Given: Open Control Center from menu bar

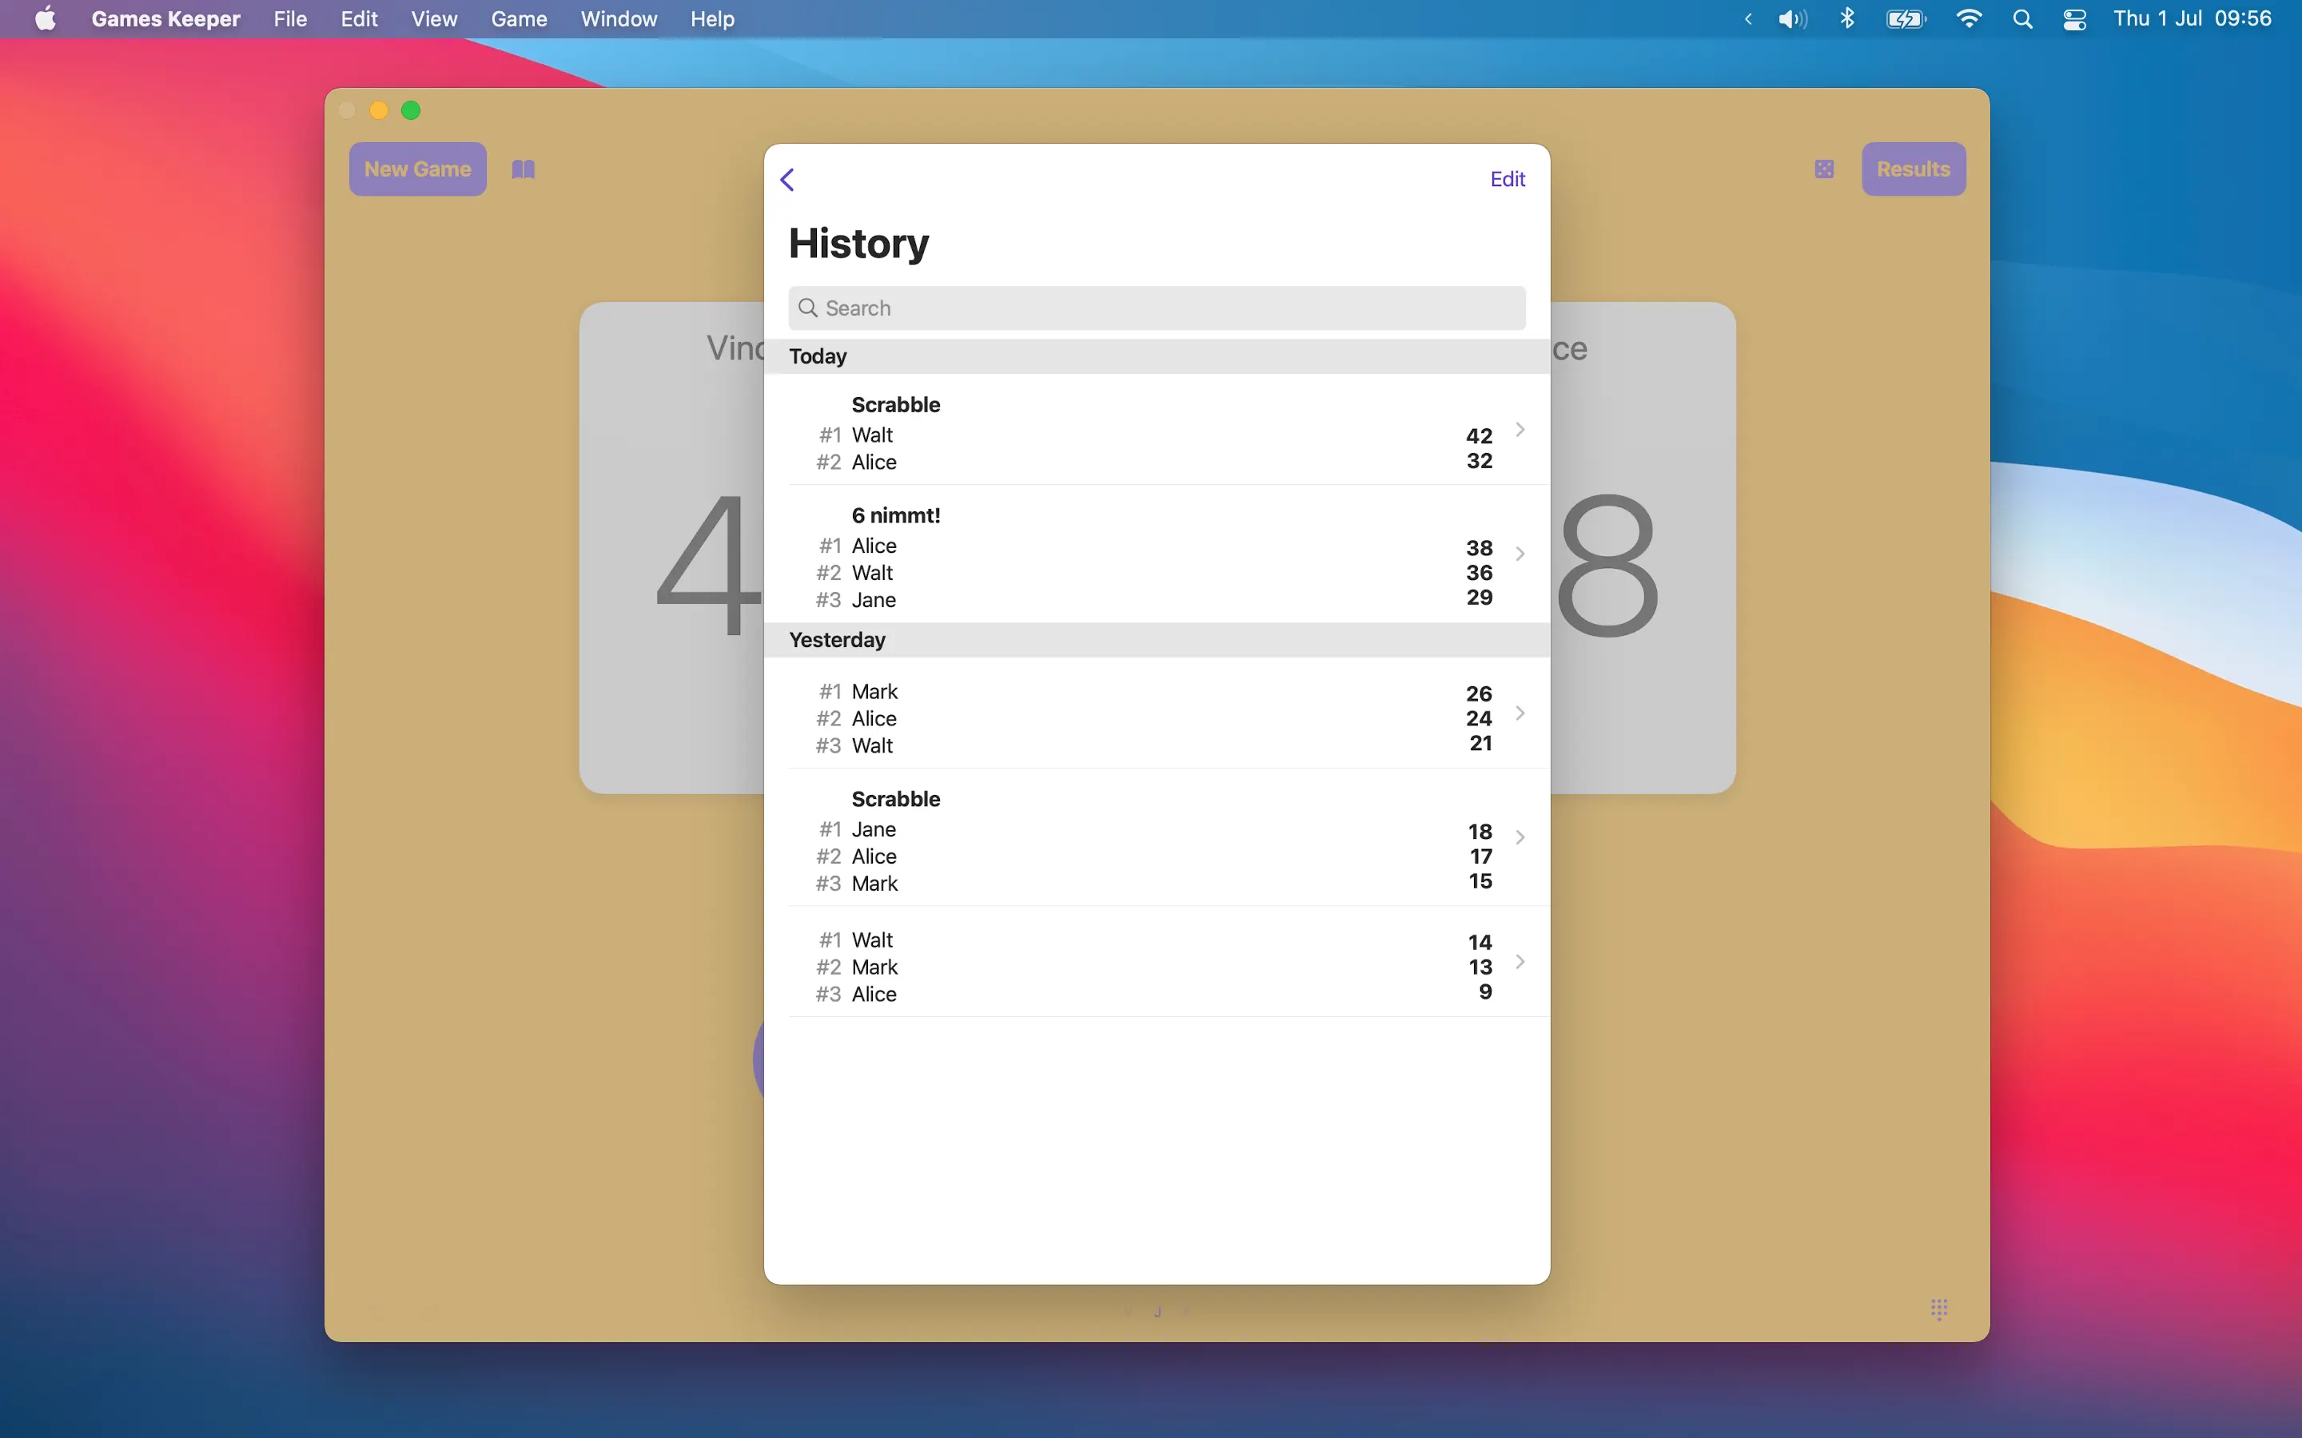Looking at the screenshot, I should pos(2075,19).
